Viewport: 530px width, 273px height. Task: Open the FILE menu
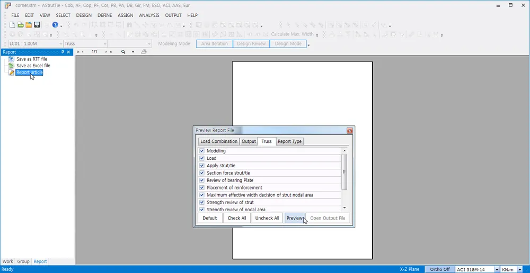(15, 15)
